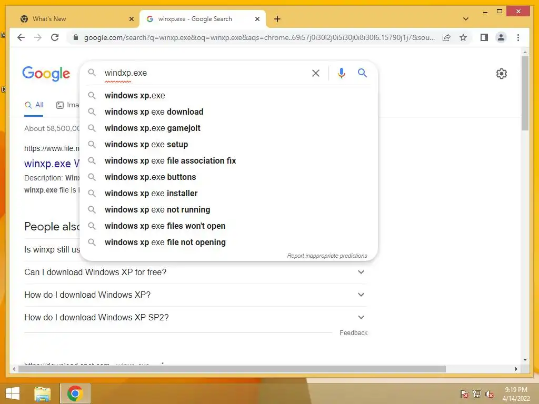View site information via the padlock icon
The width and height of the screenshot is (539, 404).
click(x=76, y=37)
